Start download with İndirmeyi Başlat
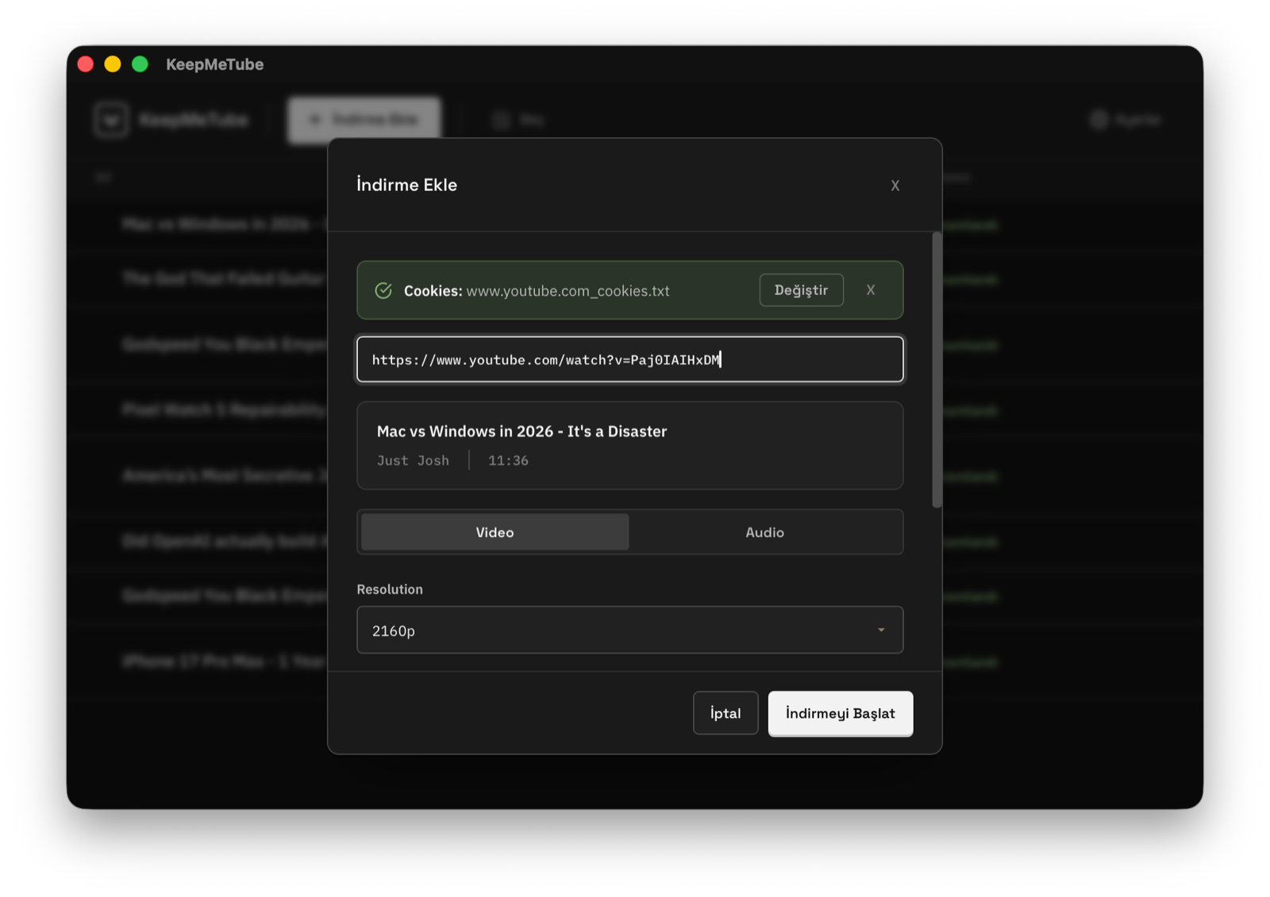 coord(841,713)
